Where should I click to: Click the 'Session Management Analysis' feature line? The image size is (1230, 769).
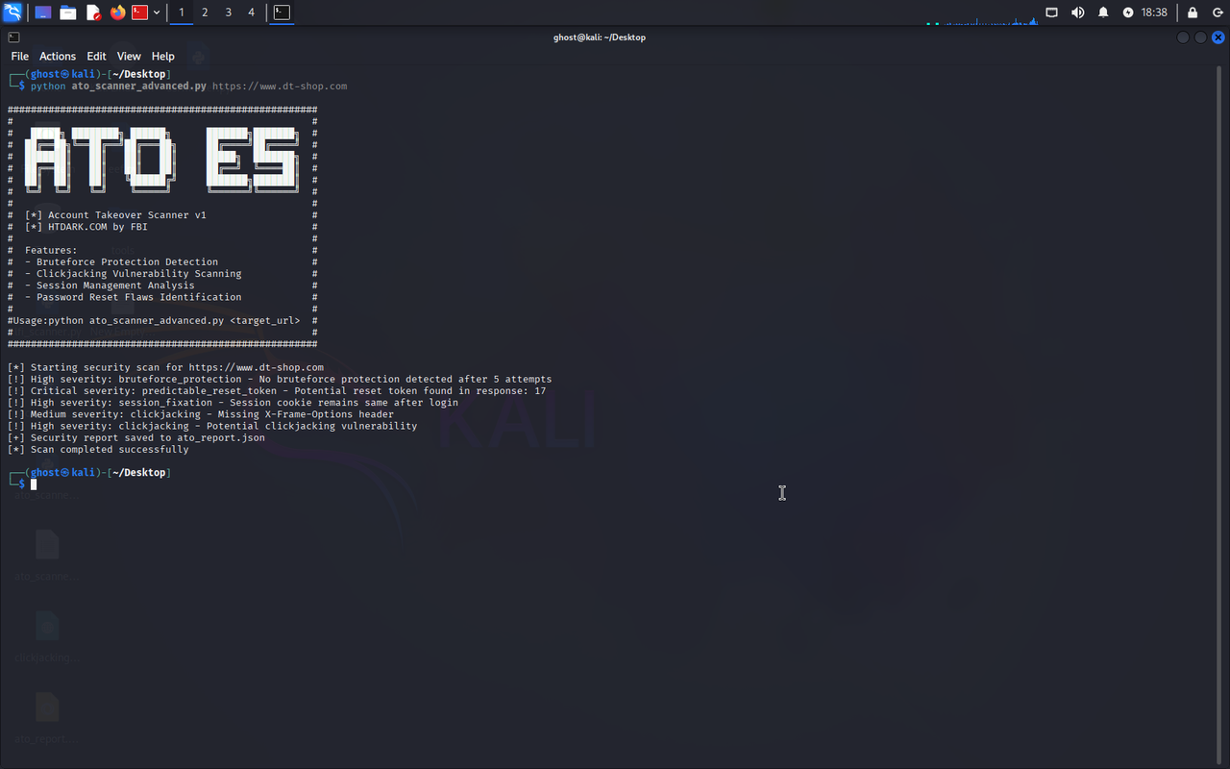coord(110,285)
